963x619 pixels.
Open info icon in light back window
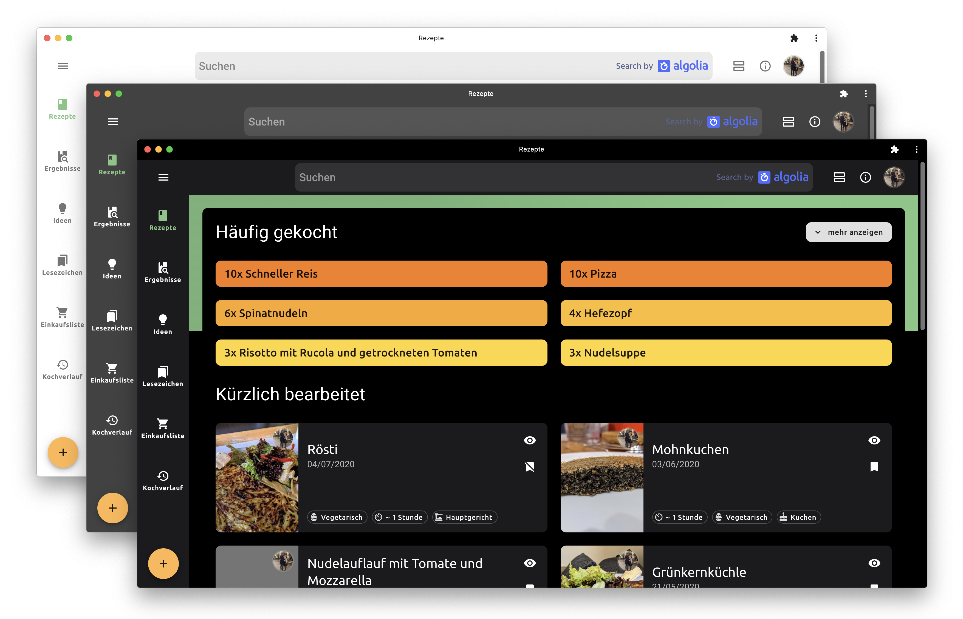pos(765,66)
